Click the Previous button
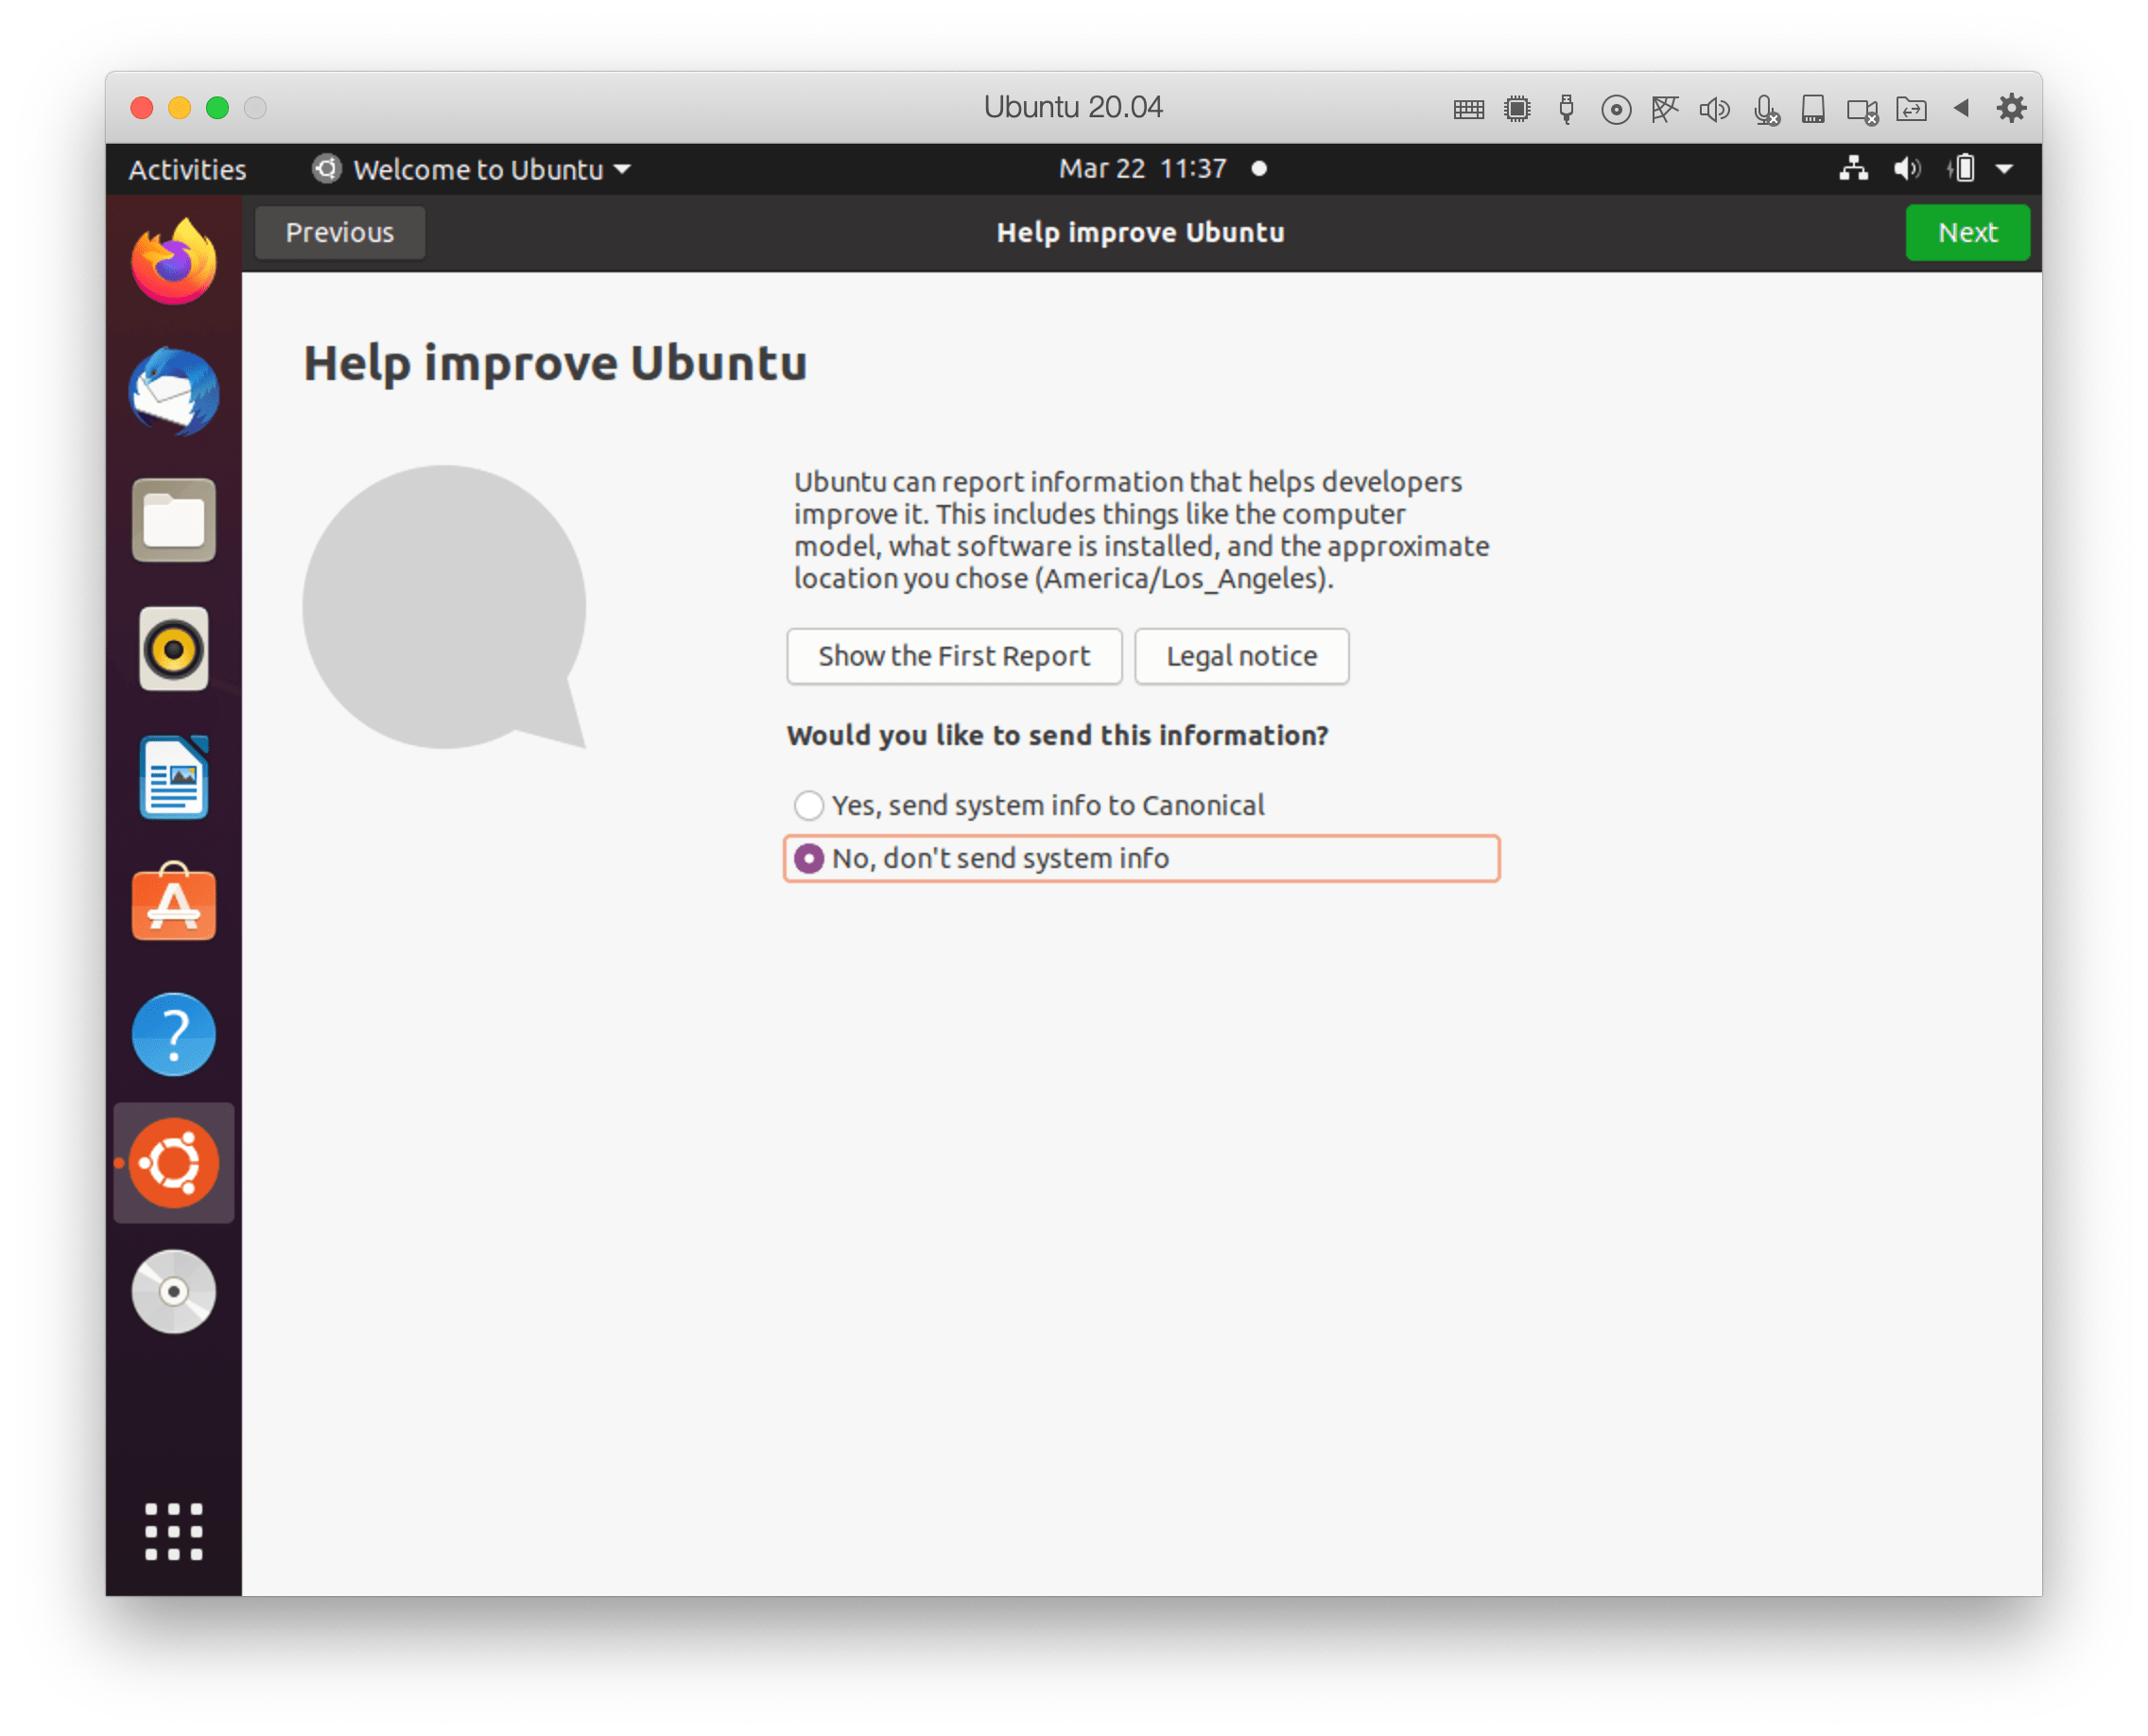The image size is (2148, 1736). pyautogui.click(x=340, y=232)
